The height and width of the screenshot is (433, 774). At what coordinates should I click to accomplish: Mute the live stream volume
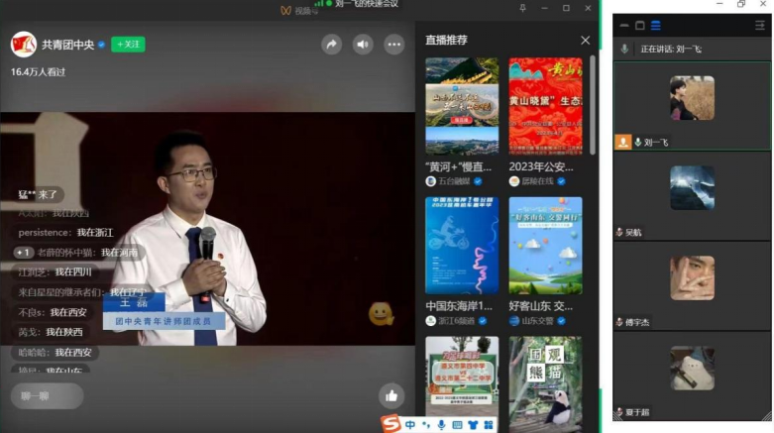[x=363, y=45]
